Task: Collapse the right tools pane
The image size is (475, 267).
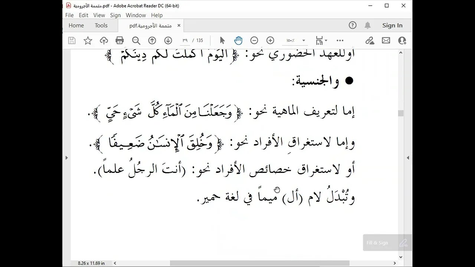Action: (x=408, y=158)
